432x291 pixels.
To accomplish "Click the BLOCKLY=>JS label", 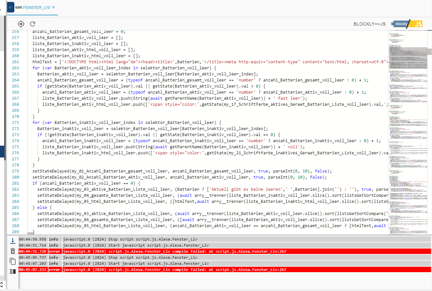I will click(369, 24).
